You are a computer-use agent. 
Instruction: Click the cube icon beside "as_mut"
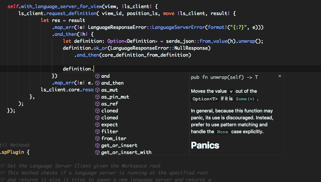(97, 90)
